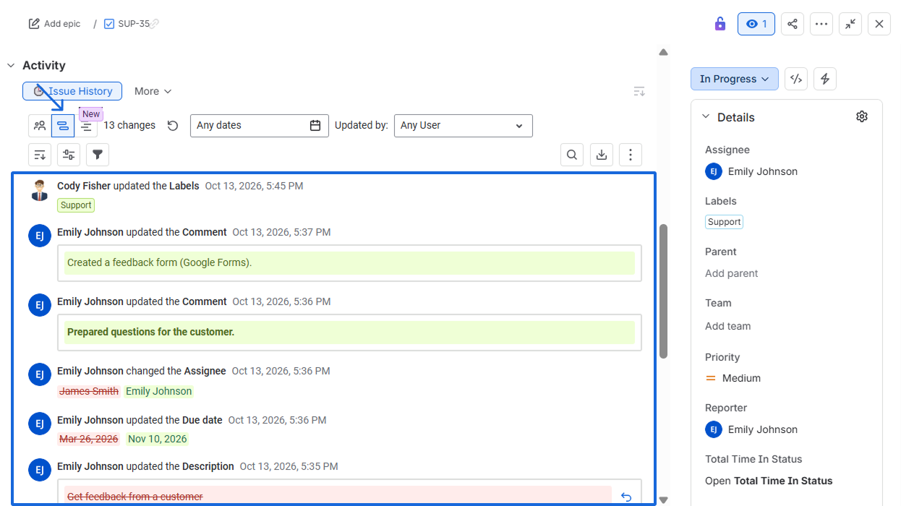Open the Details gear settings icon
This screenshot has width=901, height=506.
862,116
